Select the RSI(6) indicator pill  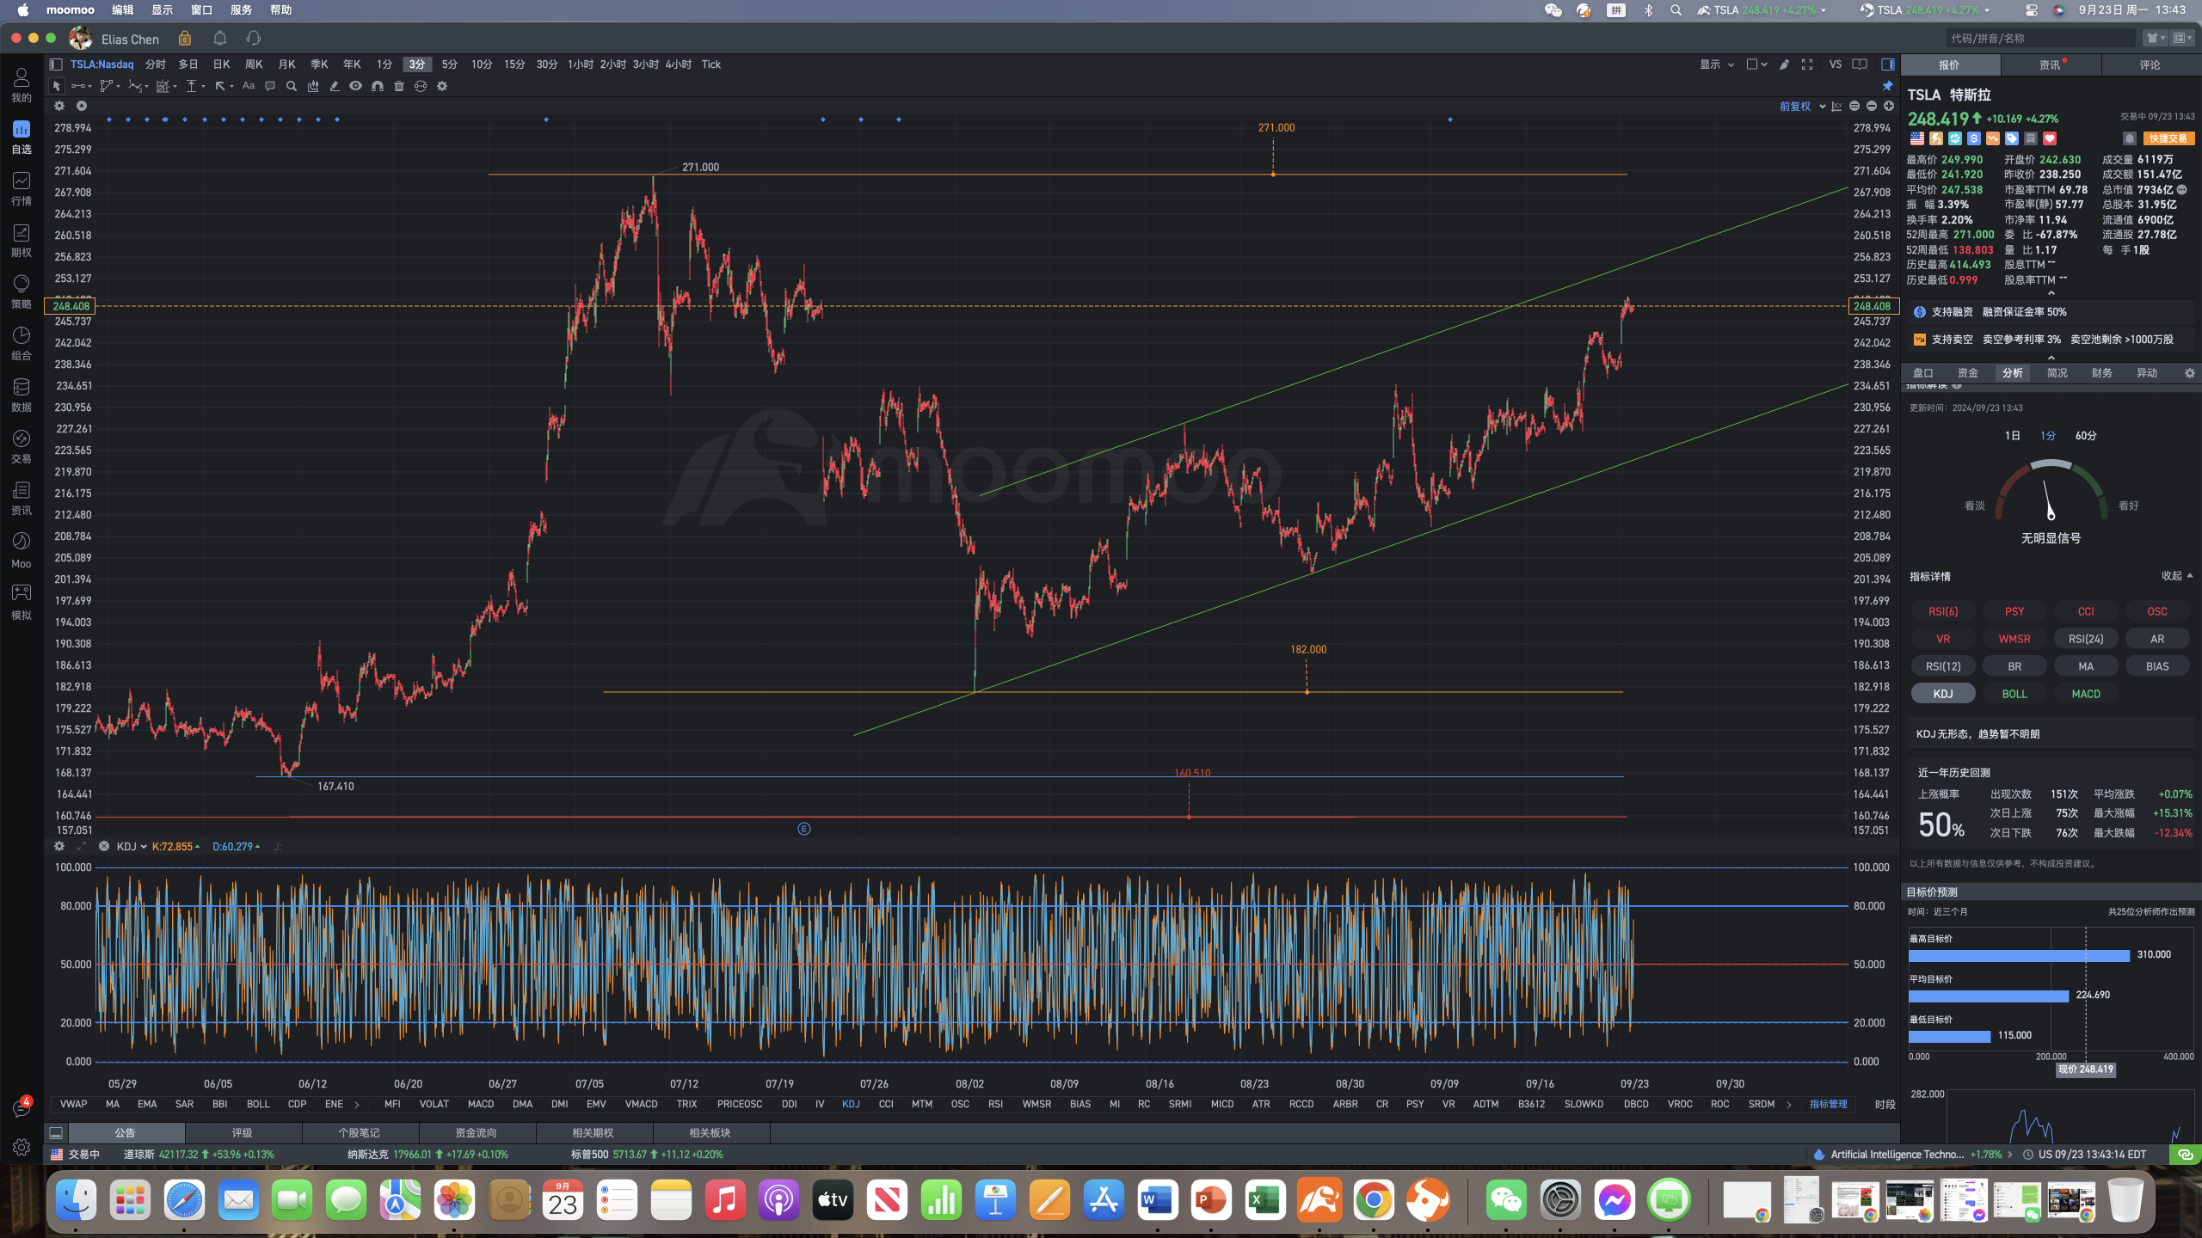point(1943,611)
